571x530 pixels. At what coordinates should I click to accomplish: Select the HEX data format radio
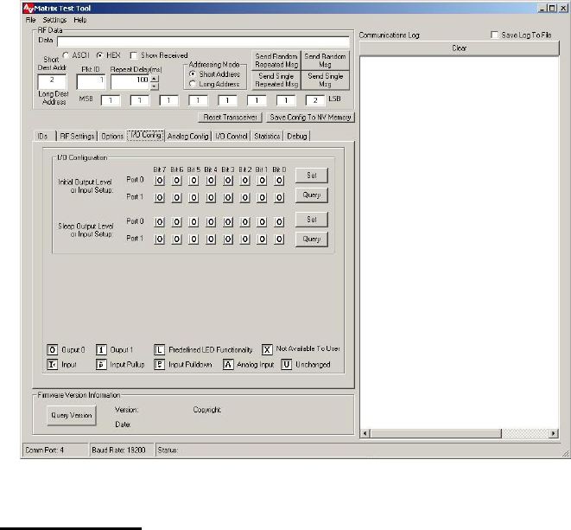point(100,55)
